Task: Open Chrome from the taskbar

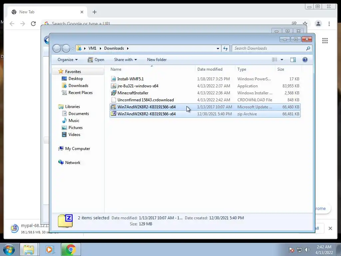Action: [x=71, y=249]
